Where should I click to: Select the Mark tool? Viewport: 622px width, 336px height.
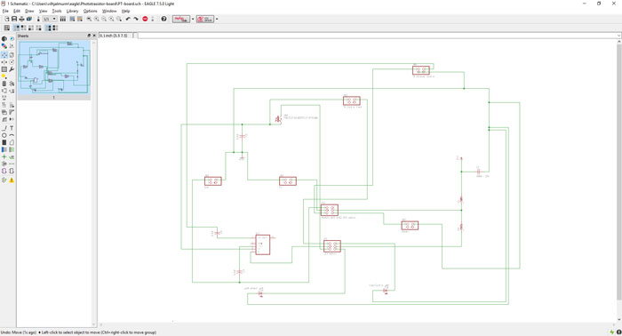[x=12, y=46]
